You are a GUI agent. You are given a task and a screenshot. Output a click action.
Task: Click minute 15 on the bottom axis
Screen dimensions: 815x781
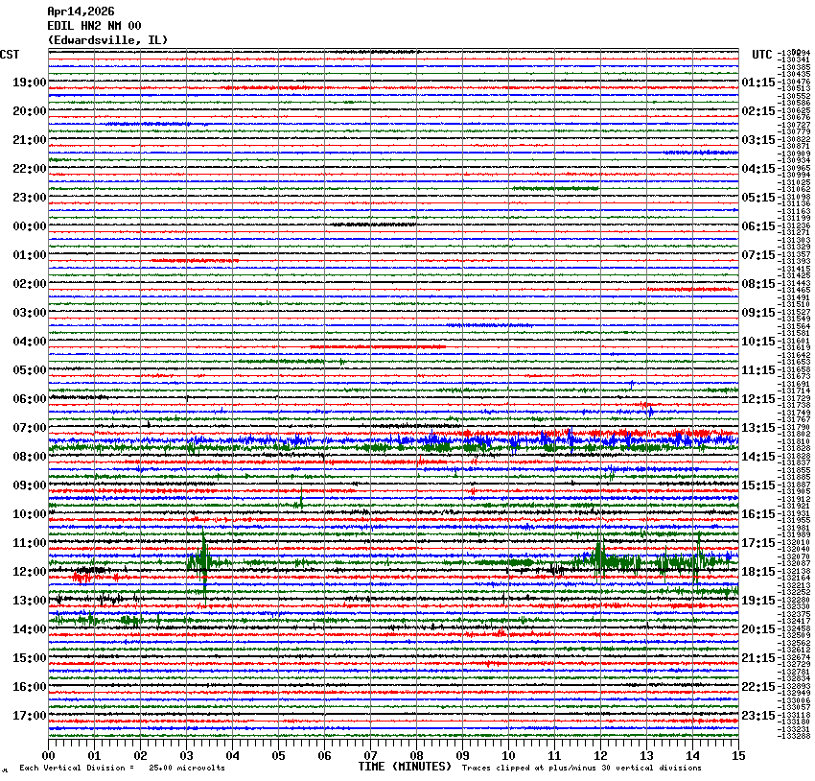click(x=737, y=756)
